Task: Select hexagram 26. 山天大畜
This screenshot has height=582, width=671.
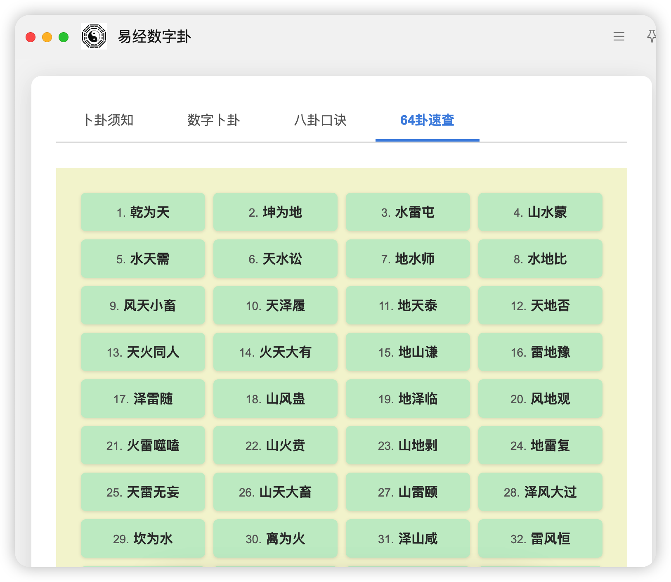Action: point(275,492)
